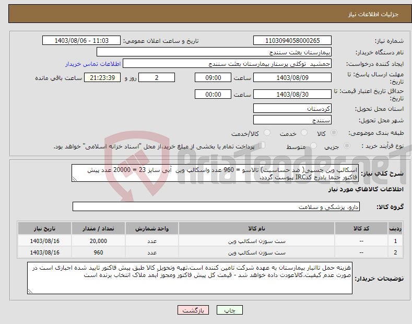Click the delivery city field سنندج
412x324 pixels.
(292, 120)
